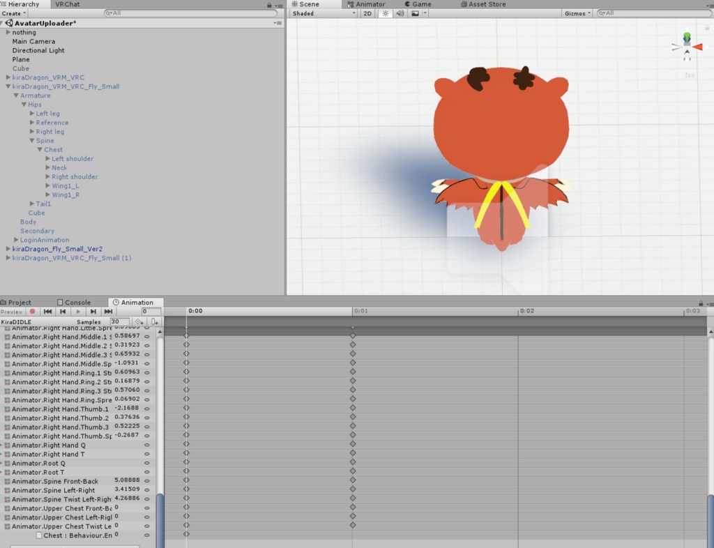Open the Shaded draw mode dropdown
Screen dimensions: 714x548
click(x=321, y=13)
